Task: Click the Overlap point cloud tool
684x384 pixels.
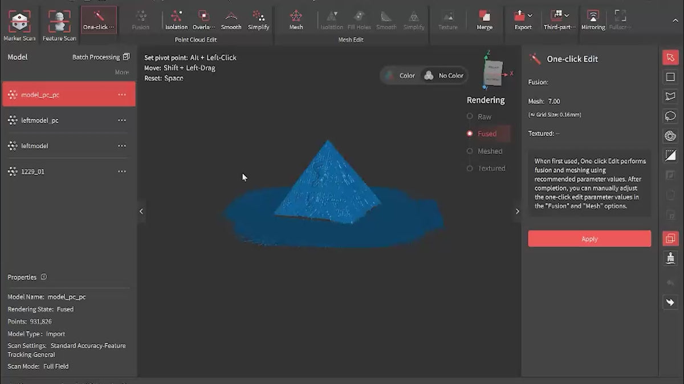Action: click(x=203, y=19)
